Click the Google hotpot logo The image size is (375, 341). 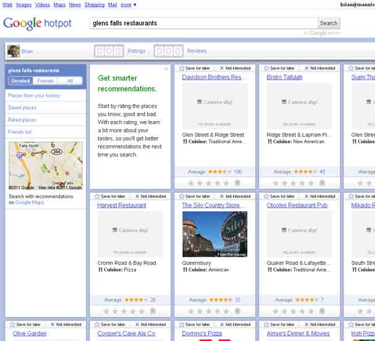coord(37,23)
